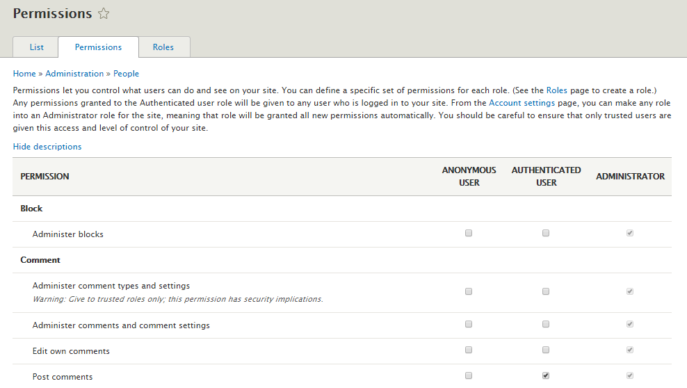Toggle Edit own comments administrator checkbox
Screen dimensions: 687x388
coord(630,350)
